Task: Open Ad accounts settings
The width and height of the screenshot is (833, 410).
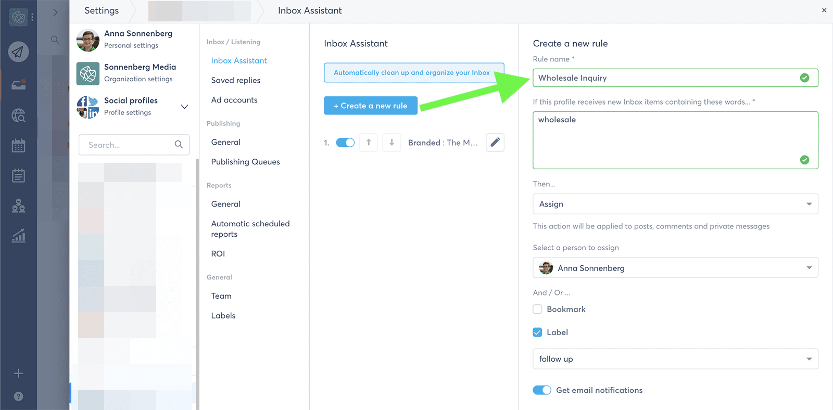Action: 234,100
